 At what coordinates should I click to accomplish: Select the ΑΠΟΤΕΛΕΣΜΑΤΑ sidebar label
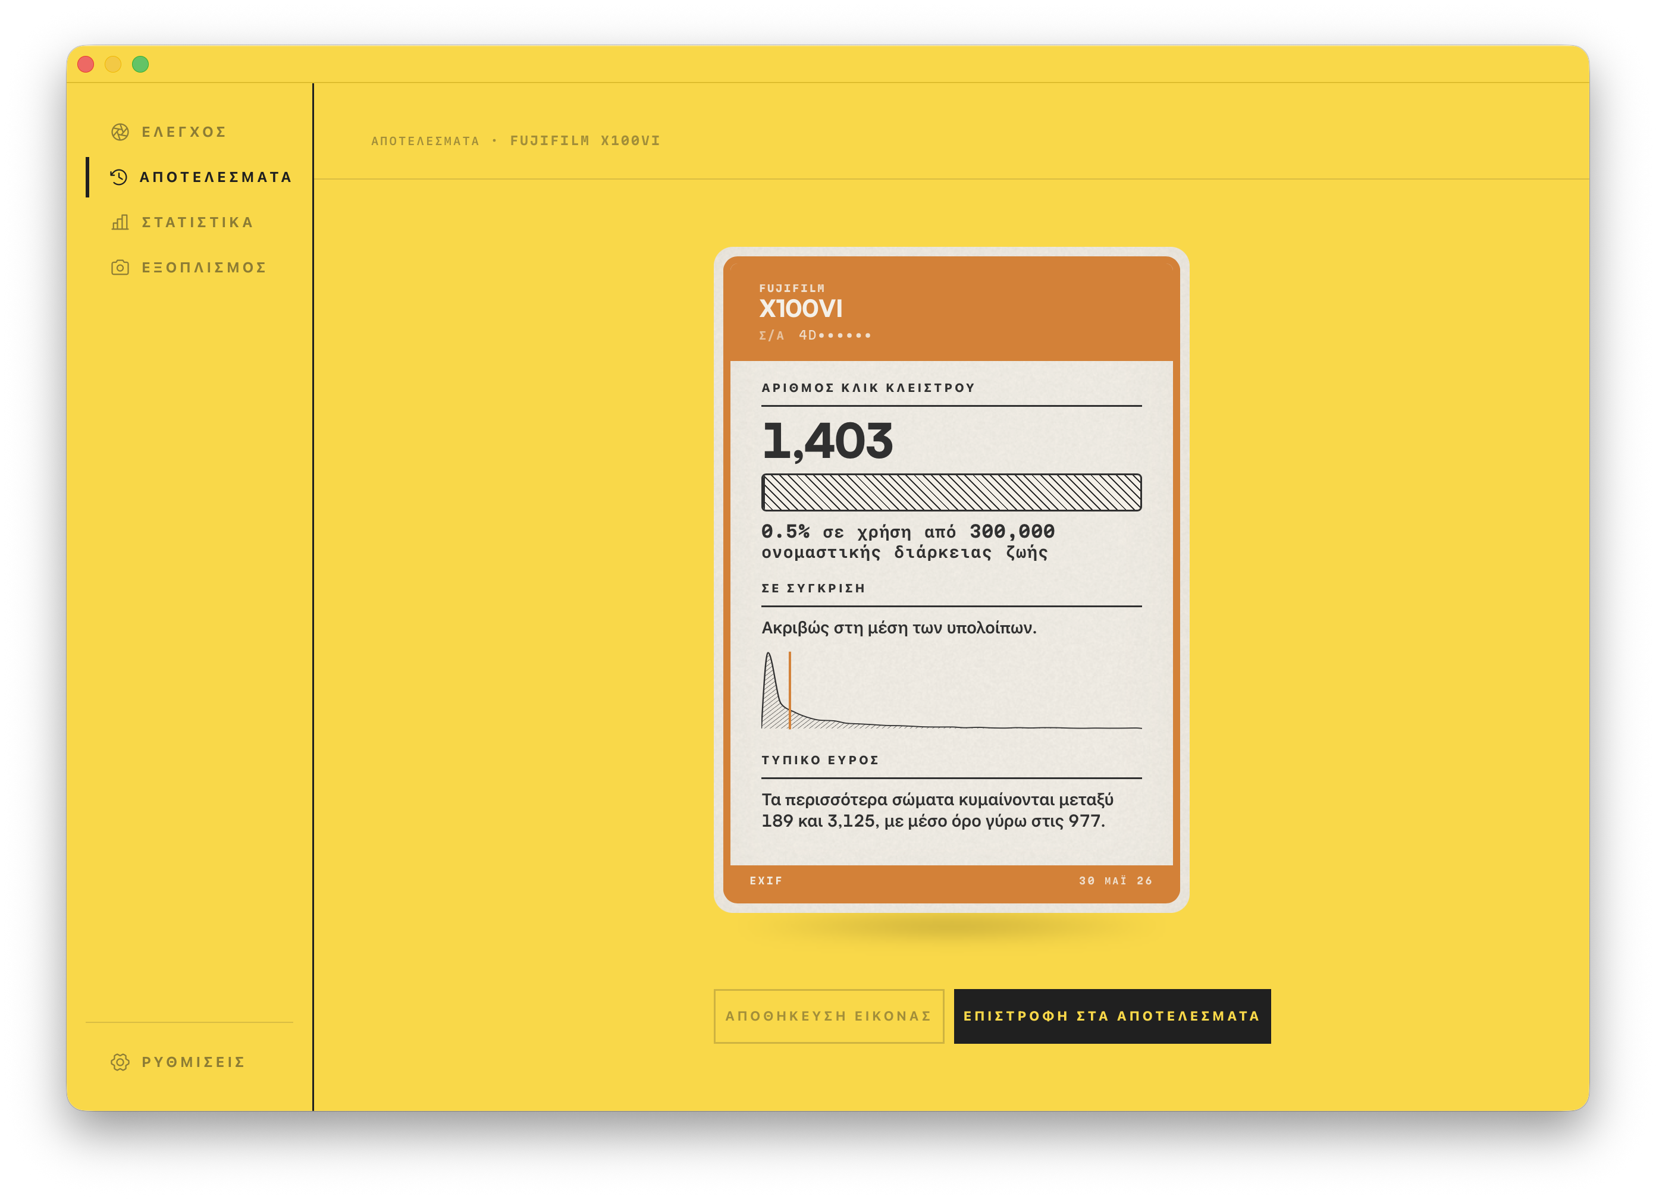[215, 177]
